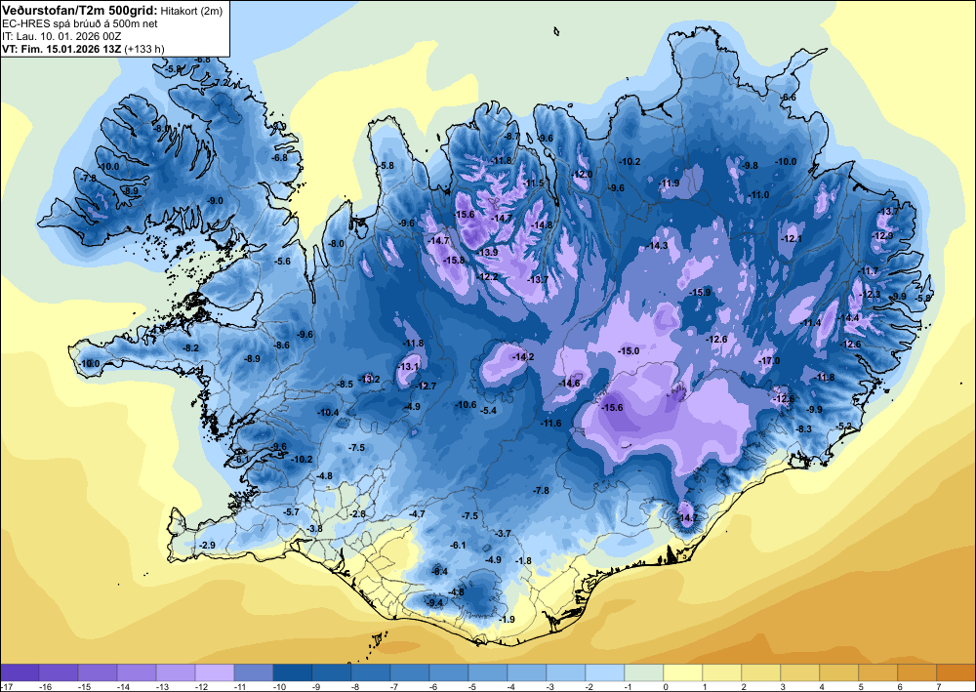Click the -5.7 temperature value

click(292, 511)
